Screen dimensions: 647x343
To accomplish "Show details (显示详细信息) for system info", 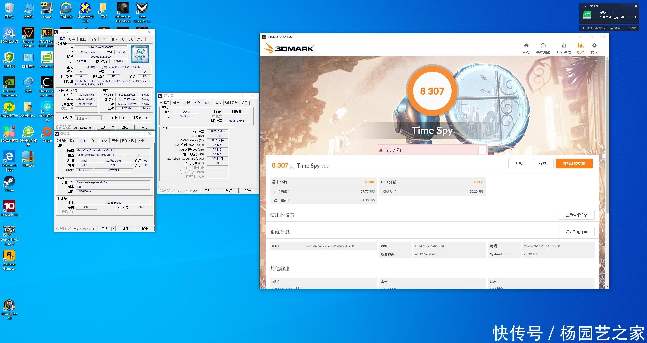I will point(576,232).
